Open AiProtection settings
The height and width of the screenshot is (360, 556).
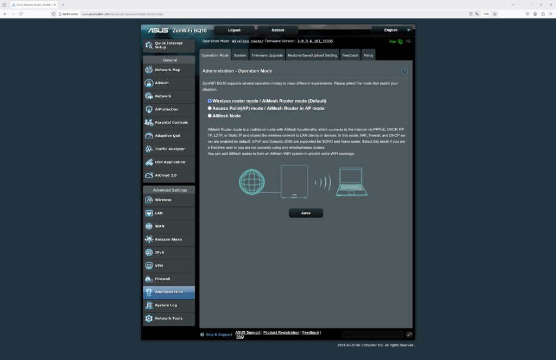[169, 109]
